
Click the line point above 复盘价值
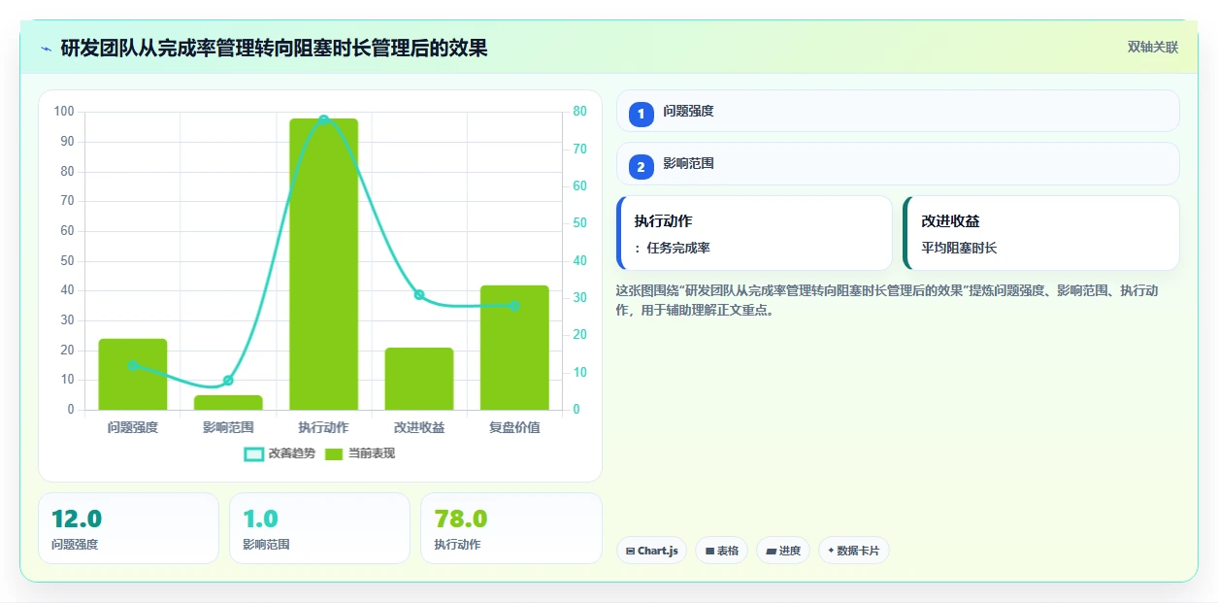click(514, 306)
